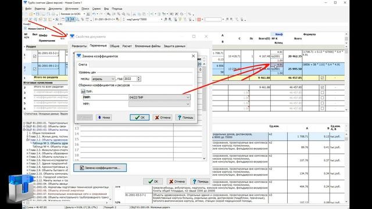Image resolution: width=372 pixels, height=209 pixels.
Task: Click the Ниже button
Action: (103, 117)
